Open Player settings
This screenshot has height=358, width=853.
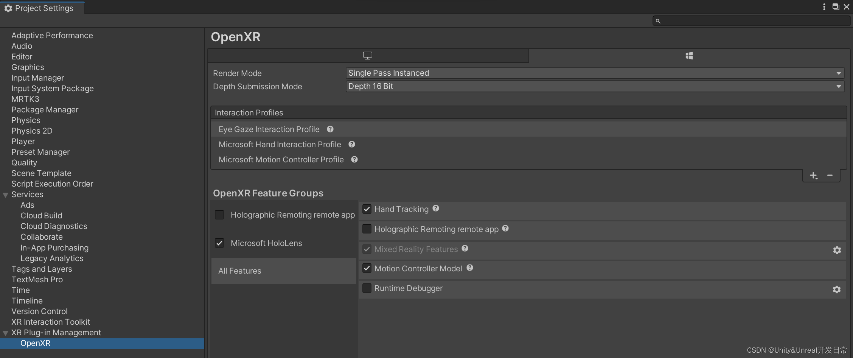click(23, 141)
